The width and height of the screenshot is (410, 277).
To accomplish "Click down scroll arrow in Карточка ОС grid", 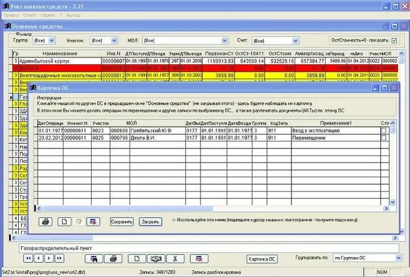I will (x=393, y=202).
